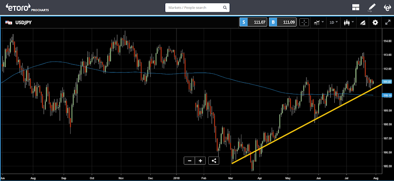Click the magnifier search icon
Screen dimensions: 394x181
225,8
